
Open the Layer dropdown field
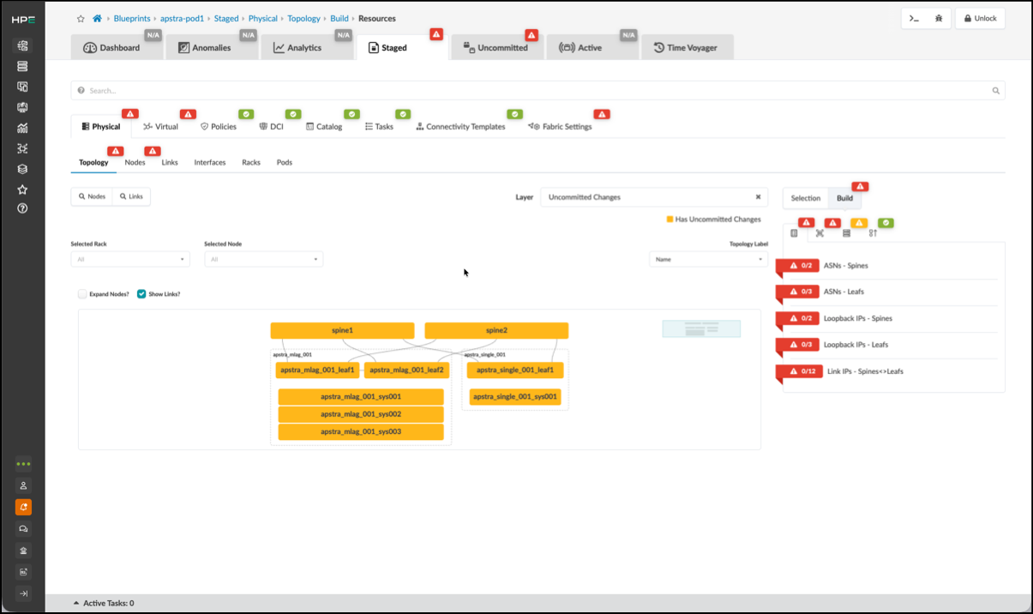654,197
